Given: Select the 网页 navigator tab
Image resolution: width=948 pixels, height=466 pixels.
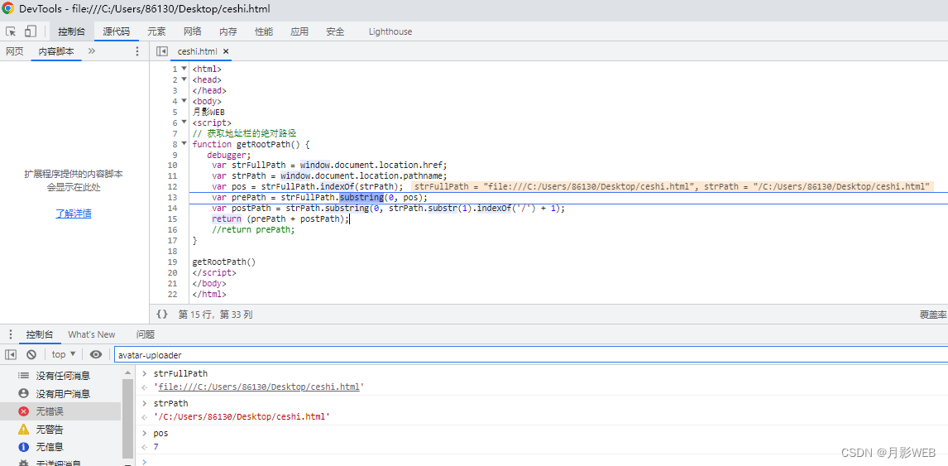Looking at the screenshot, I should coord(15,51).
